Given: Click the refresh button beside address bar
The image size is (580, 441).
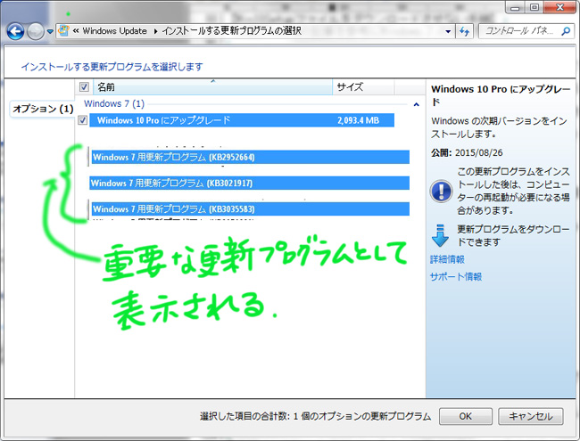Looking at the screenshot, I should (x=464, y=31).
